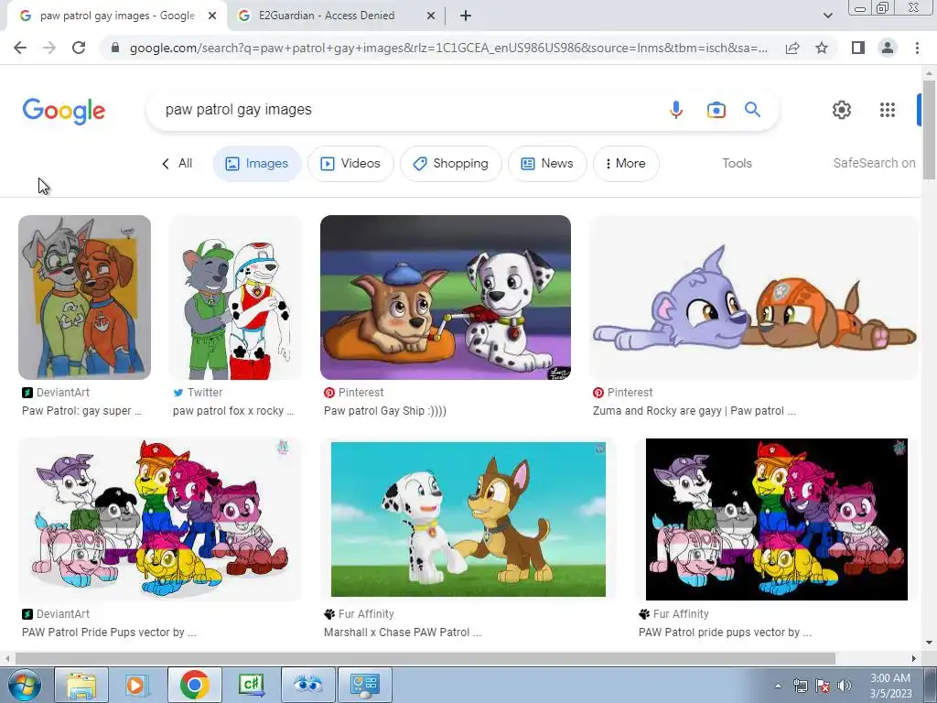The width and height of the screenshot is (937, 703).
Task: Open Zuma and Rocky Pinterest thumbnail
Action: pyautogui.click(x=754, y=297)
